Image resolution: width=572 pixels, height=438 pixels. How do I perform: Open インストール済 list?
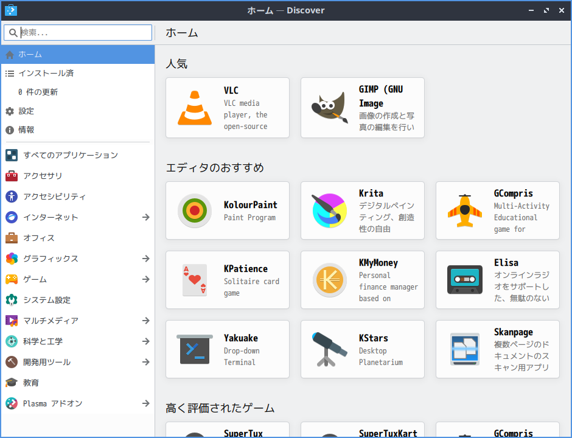point(78,73)
